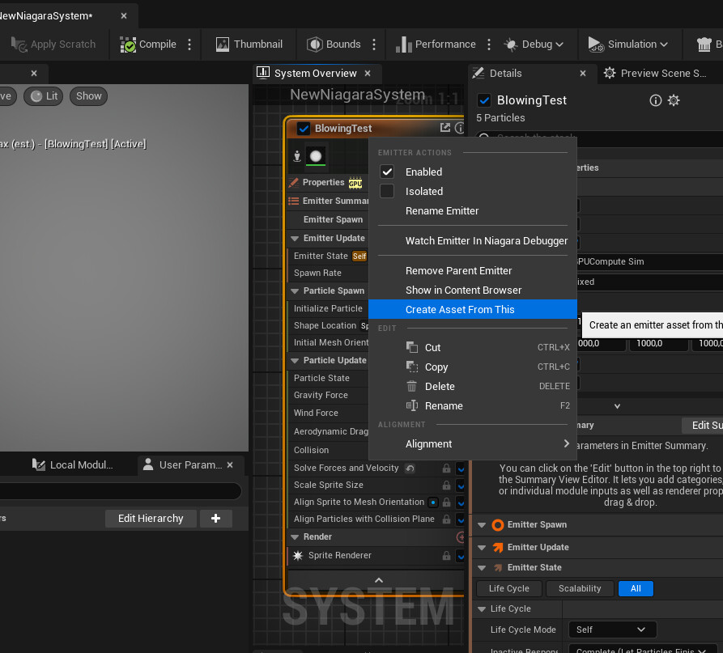Toggle Align Particles with Collision Plane checkbox
Viewport: 723px width, 653px height.
[460, 519]
